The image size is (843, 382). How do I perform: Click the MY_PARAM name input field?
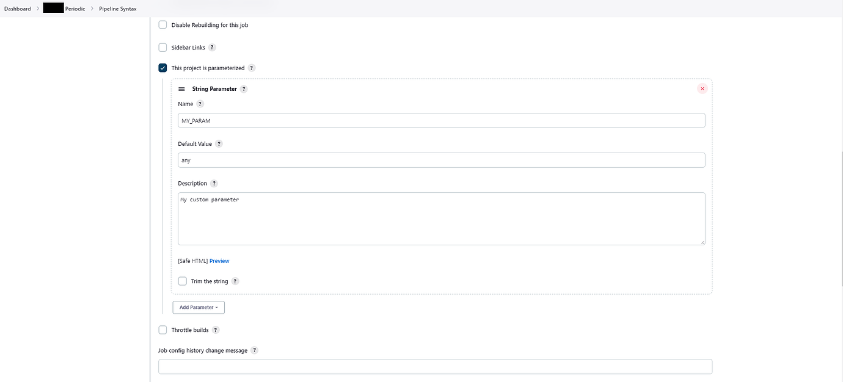pos(441,121)
